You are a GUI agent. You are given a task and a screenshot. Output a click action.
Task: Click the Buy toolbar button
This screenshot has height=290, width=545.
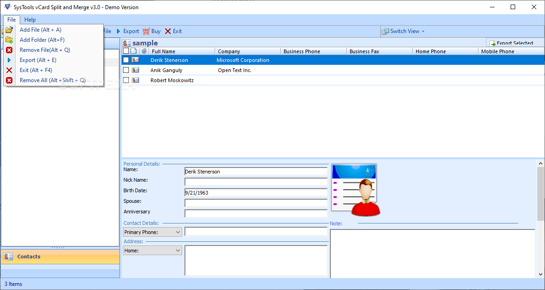click(151, 31)
